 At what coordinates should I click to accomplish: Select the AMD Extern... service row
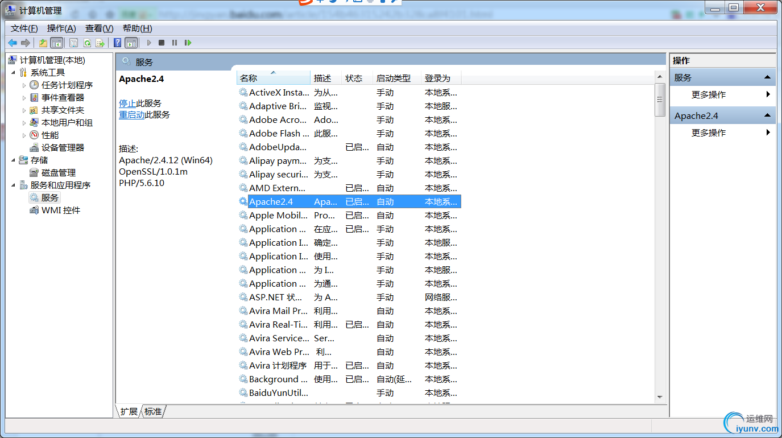(349, 188)
